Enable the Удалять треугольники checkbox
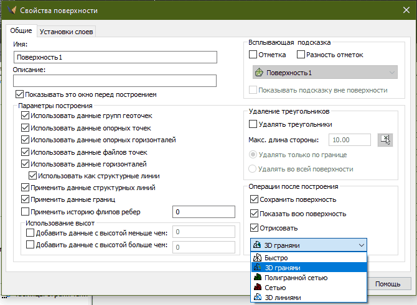This screenshot has width=417, height=305. 253,124
